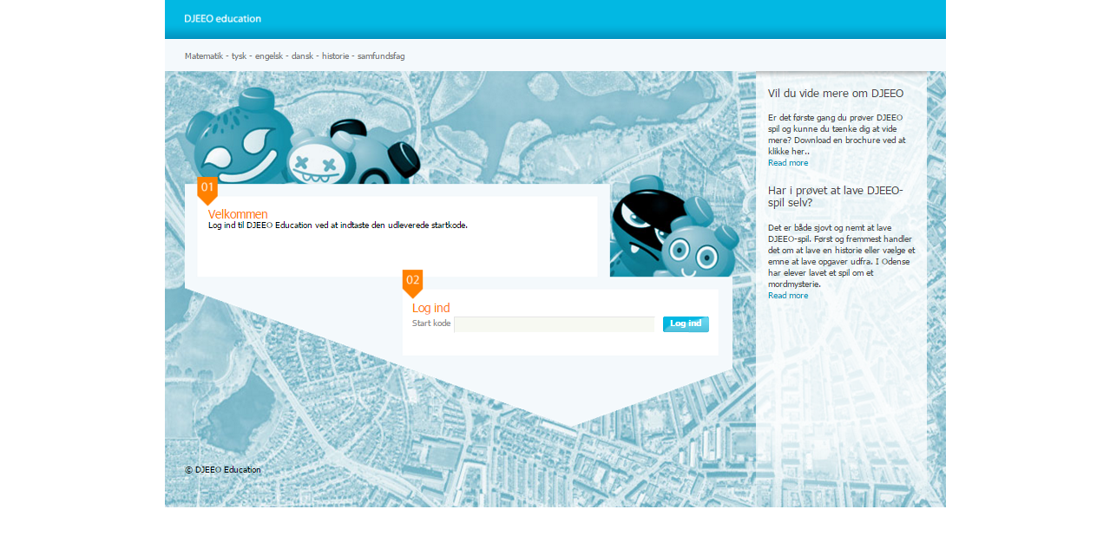Click the DJEEO education header logo
This screenshot has height=555, width=1110.
(222, 19)
